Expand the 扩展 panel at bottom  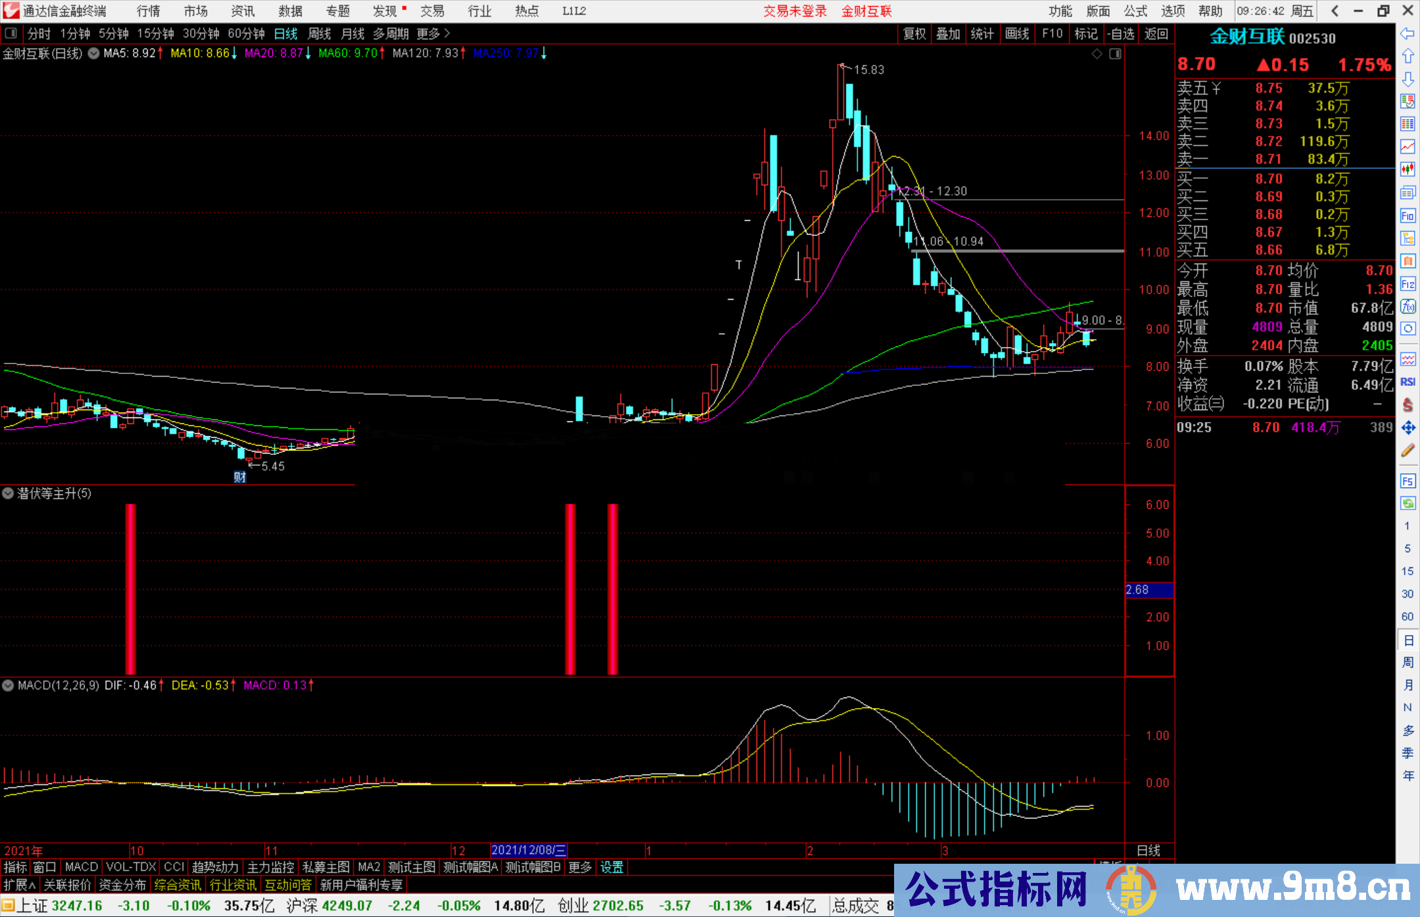pos(20,885)
